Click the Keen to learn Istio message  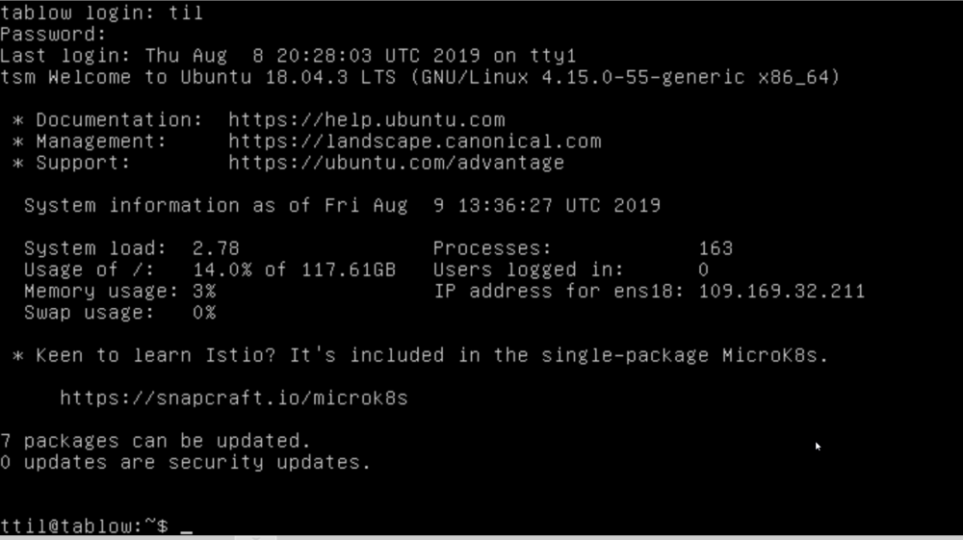[x=420, y=354]
